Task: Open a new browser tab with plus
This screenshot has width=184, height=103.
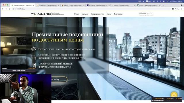Action: click(163, 5)
